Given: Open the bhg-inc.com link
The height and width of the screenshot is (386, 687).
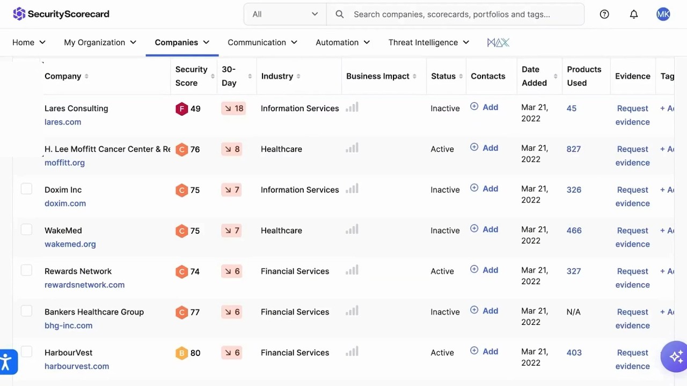Looking at the screenshot, I should coord(68,326).
